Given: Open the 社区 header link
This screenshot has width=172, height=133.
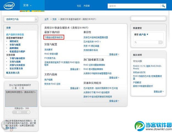Looking at the screenshot, I should pyautogui.click(x=79, y=6).
